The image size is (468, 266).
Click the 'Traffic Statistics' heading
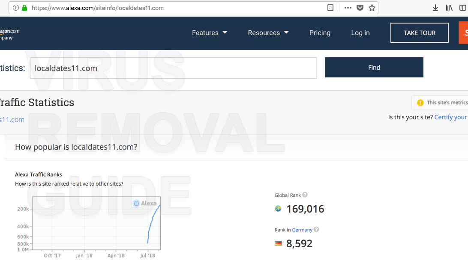37,103
